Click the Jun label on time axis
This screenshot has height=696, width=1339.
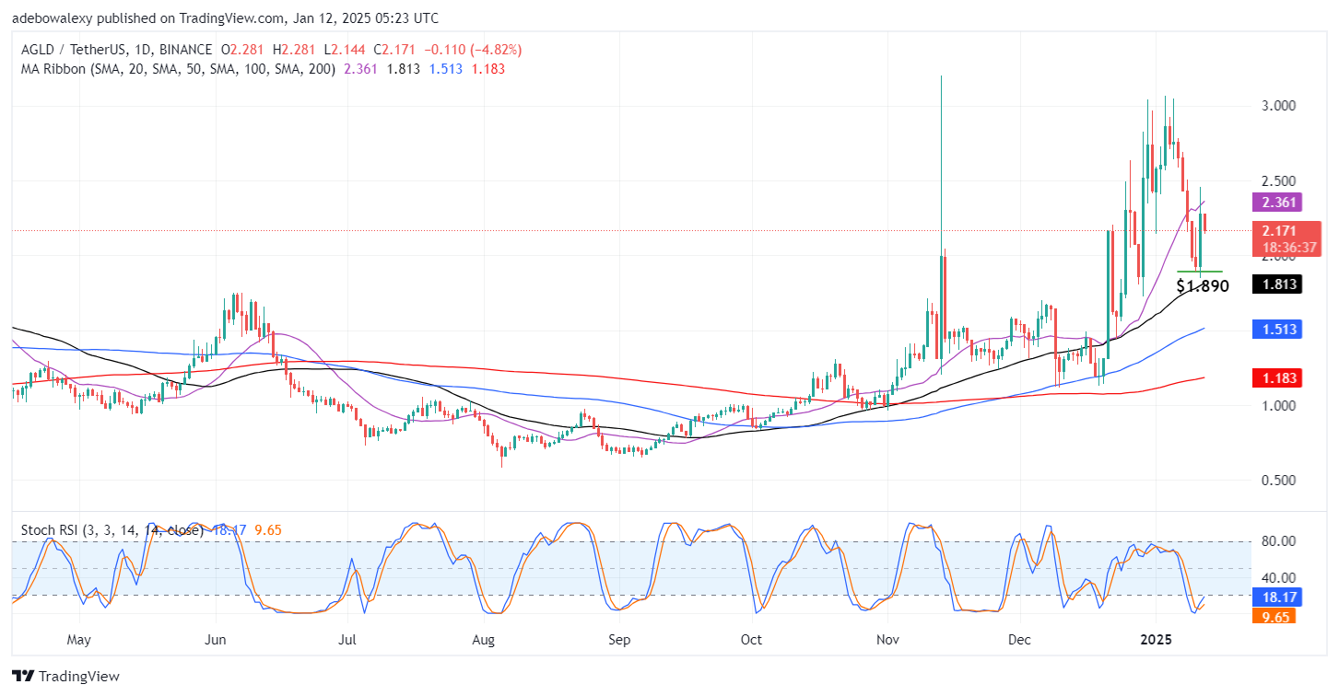215,639
